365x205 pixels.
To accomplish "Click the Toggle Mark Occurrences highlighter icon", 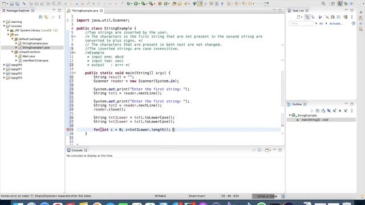I will [x=200, y=4].
